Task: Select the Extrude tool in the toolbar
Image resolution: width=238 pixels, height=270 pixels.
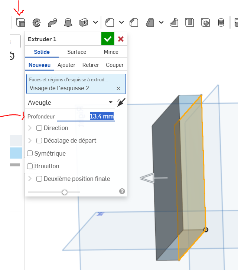Action: click(20, 22)
